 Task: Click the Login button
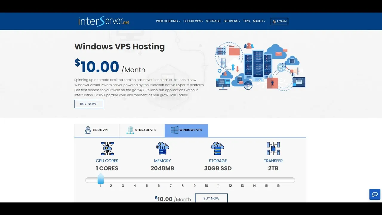[279, 21]
